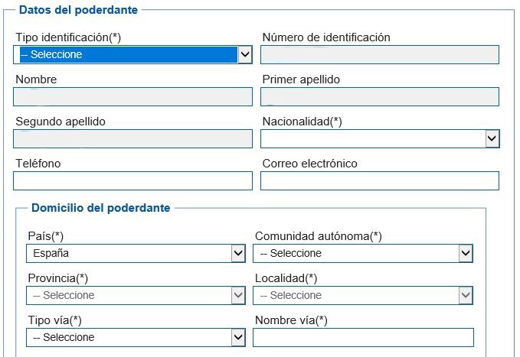
Task: Open the Localidad dropdown
Action: point(363,295)
